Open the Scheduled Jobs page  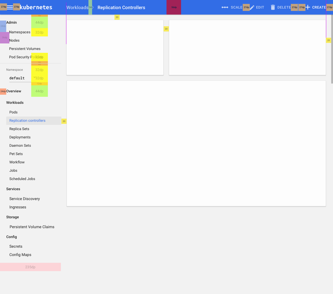[x=22, y=179]
